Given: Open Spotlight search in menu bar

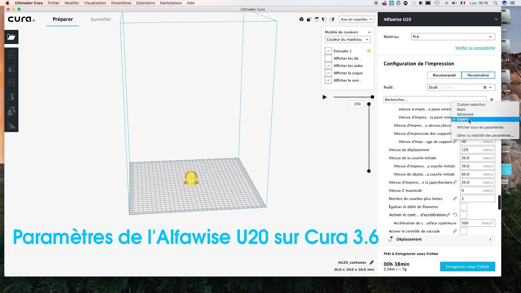Looking at the screenshot, I should 495,3.
